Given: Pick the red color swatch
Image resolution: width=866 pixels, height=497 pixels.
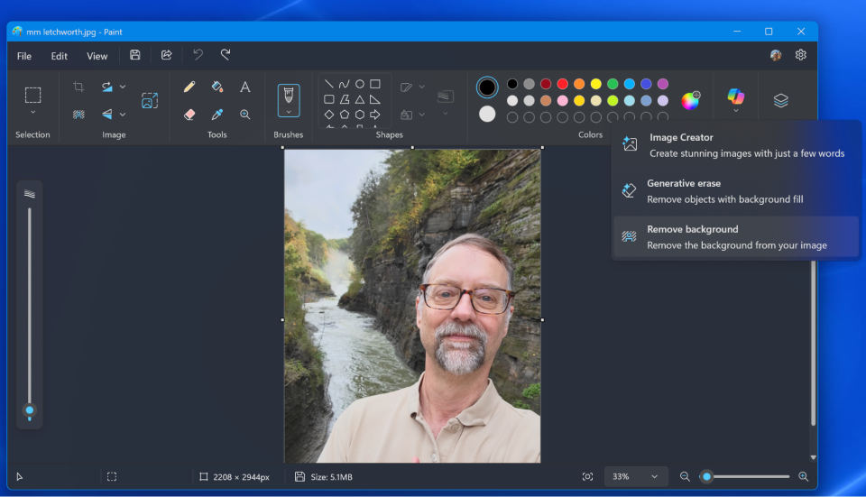Looking at the screenshot, I should [x=562, y=84].
